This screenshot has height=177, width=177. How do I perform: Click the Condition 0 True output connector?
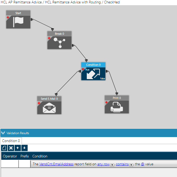(80, 71)
